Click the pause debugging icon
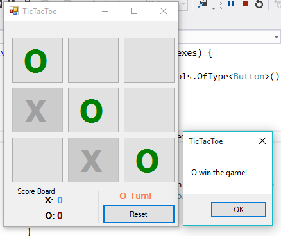Viewport: 281px width, 236px height. (x=231, y=4)
